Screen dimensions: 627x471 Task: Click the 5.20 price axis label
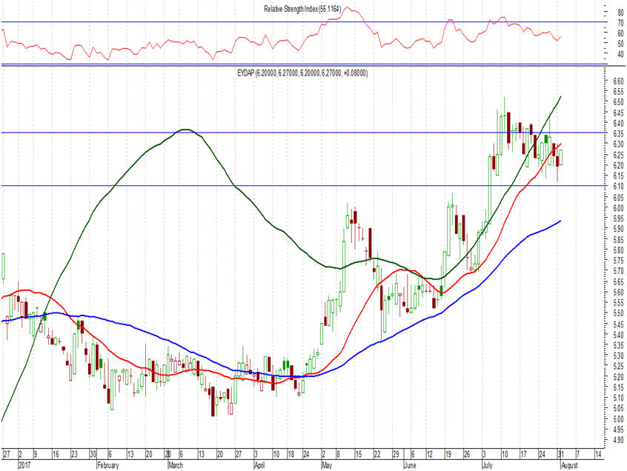click(619, 377)
